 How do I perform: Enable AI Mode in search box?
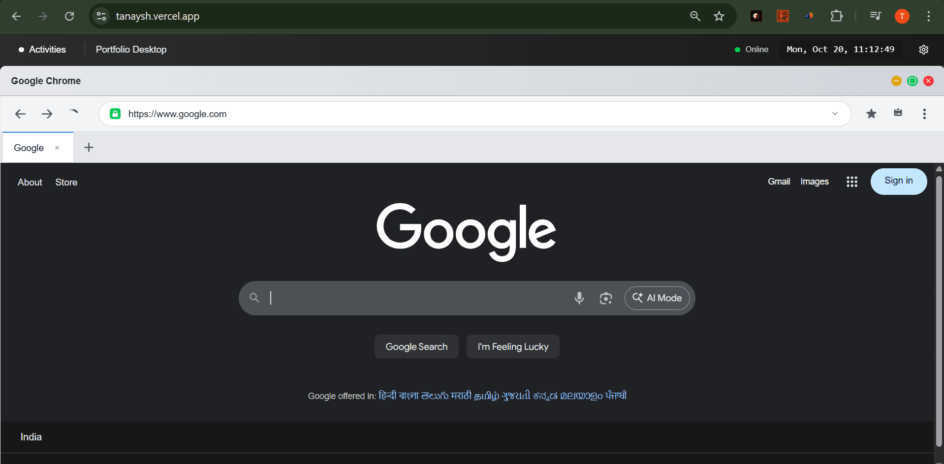657,298
